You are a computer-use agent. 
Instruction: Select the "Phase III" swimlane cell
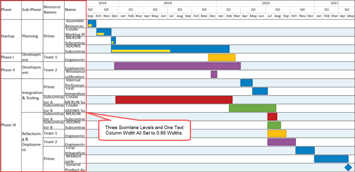point(12,125)
